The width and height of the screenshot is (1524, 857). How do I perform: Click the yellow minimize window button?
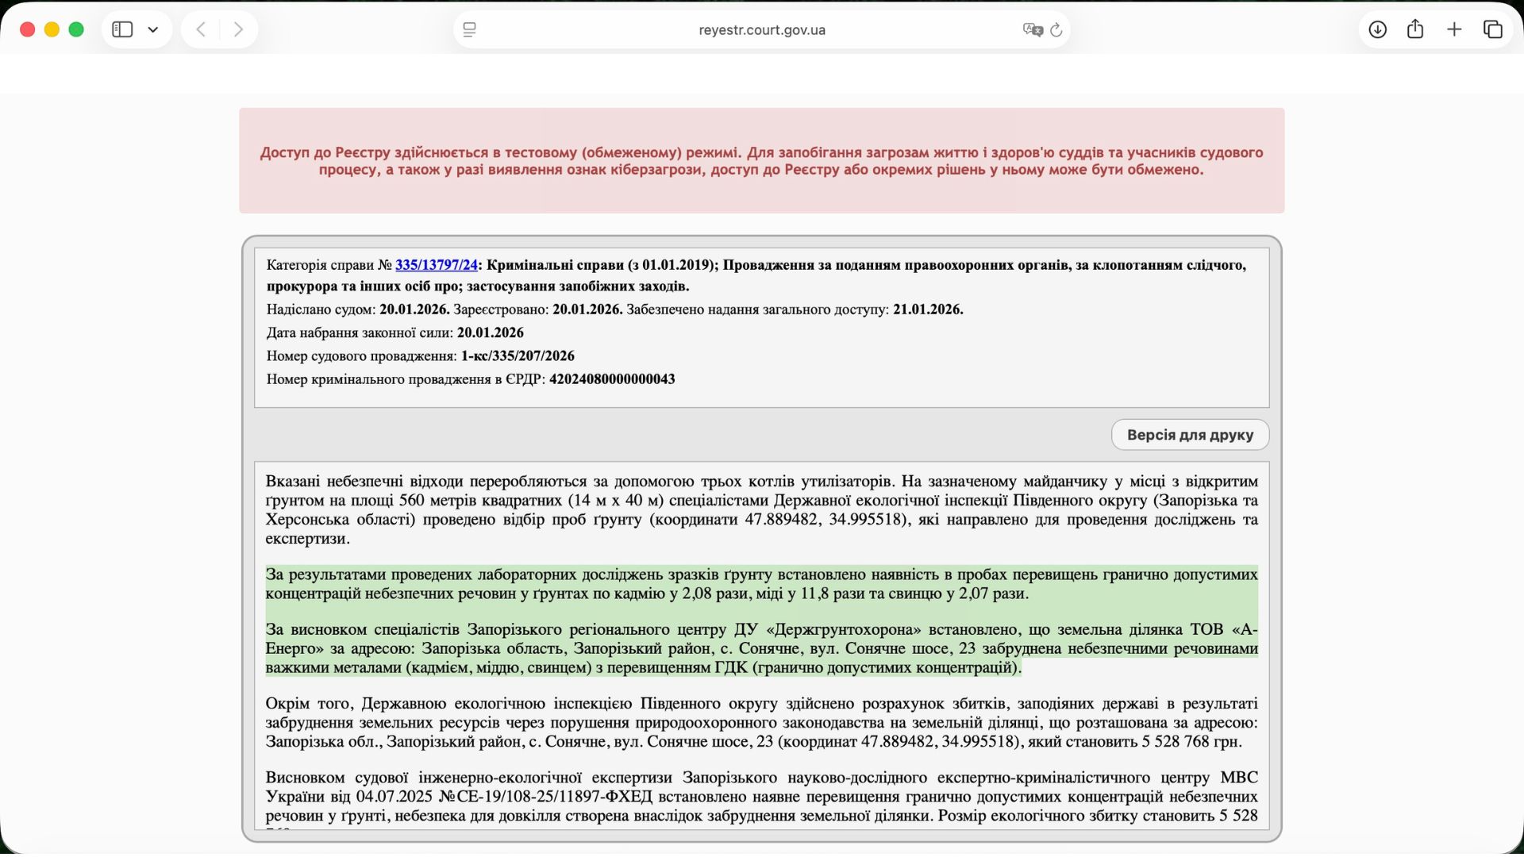click(52, 29)
